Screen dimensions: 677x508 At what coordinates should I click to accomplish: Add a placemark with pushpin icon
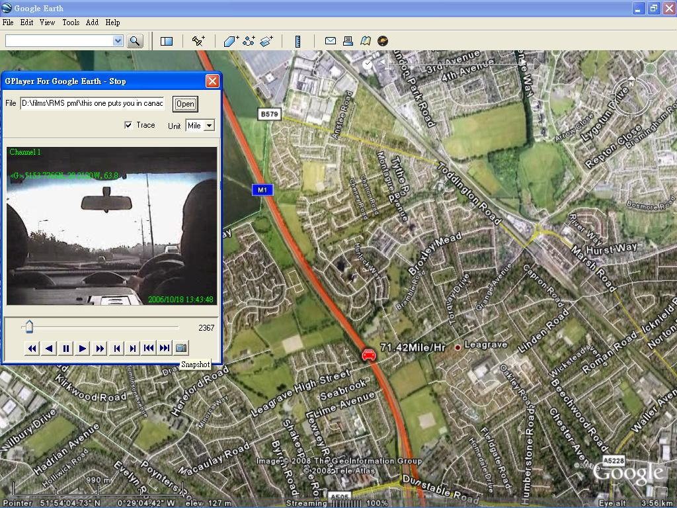coord(198,41)
